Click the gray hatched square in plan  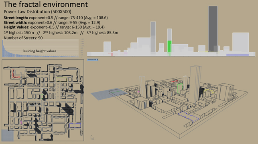tap(8, 135)
